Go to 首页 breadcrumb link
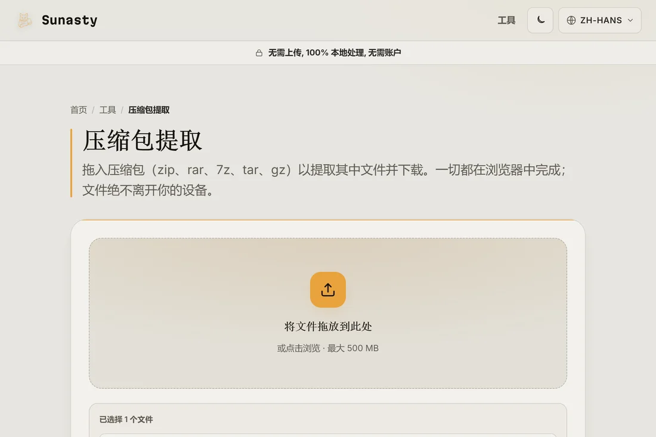Viewport: 656px width, 437px height. [79, 110]
